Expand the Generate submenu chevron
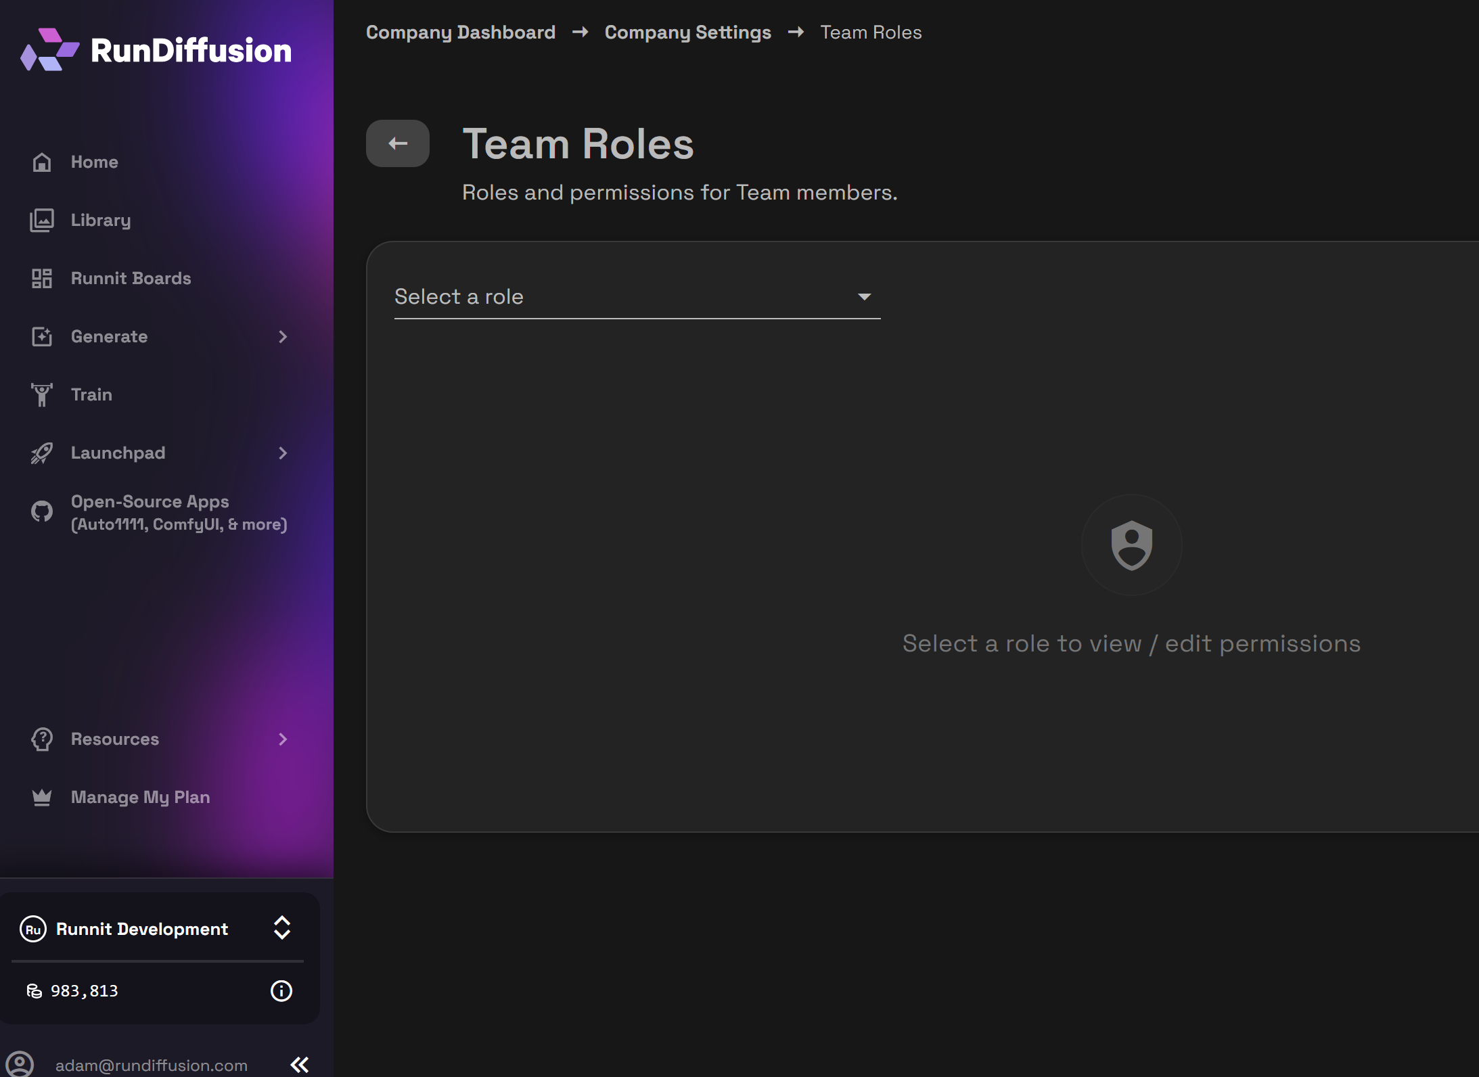Viewport: 1479px width, 1077px height. (x=283, y=337)
